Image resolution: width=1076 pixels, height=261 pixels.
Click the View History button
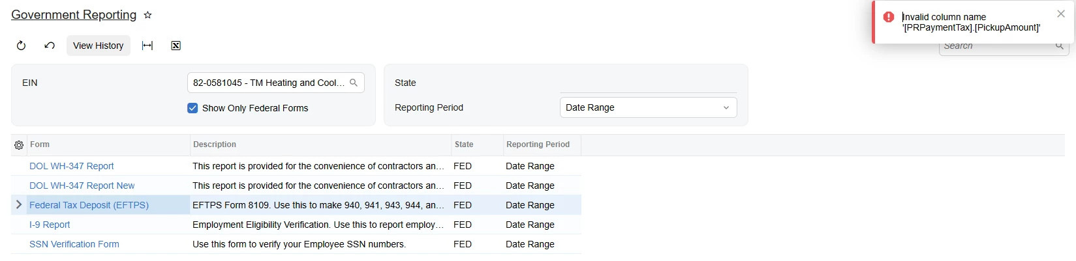coord(99,46)
